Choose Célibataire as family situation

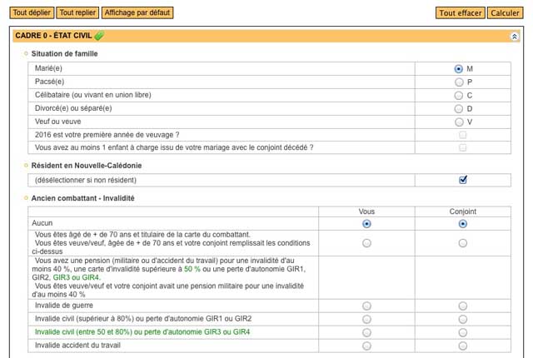click(459, 95)
